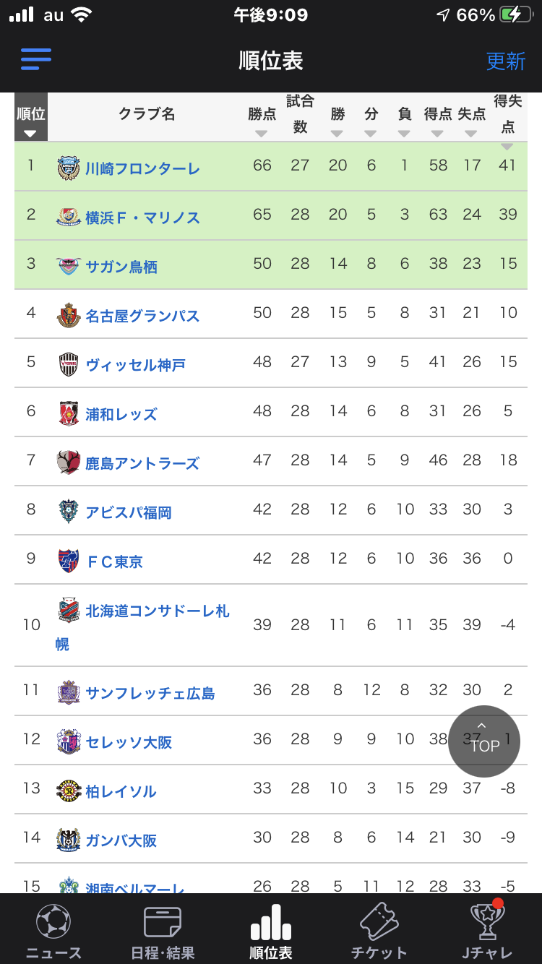This screenshot has height=964, width=542.
Task: Sort table by 得点 column
Action: coord(437,121)
